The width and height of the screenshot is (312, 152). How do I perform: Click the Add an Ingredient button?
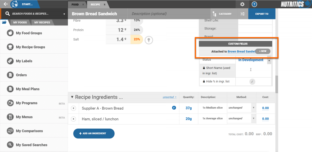click(94, 133)
